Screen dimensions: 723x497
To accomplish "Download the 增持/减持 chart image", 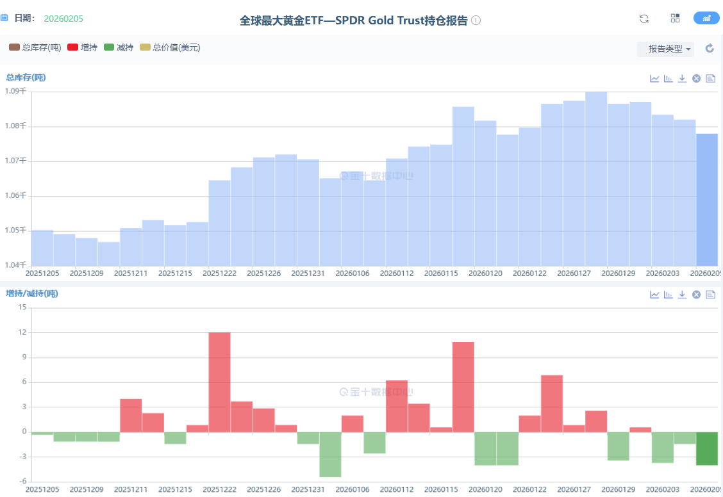I will tap(682, 295).
